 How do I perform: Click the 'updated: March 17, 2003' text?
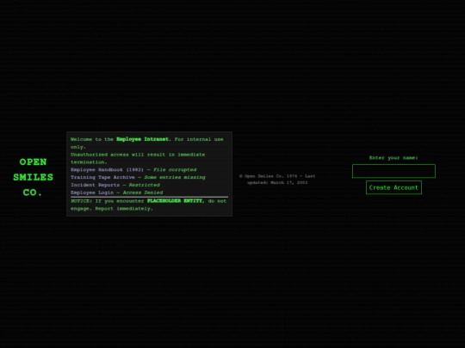(277, 182)
